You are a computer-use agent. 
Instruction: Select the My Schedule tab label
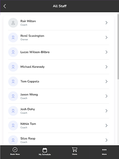45,154
